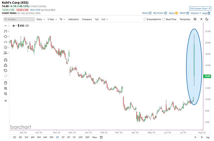Click the REALTIME quote label

click(35, 10)
